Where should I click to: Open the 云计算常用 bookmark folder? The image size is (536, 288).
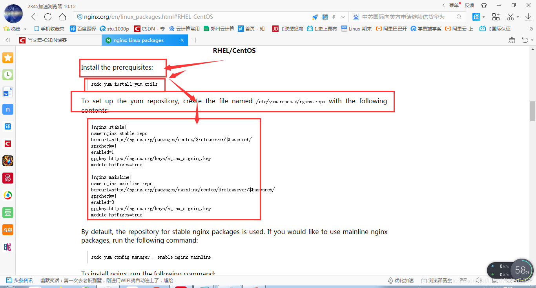[x=184, y=29]
